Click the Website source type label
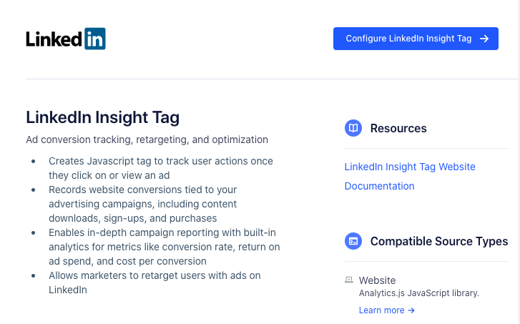The image size is (520, 324). click(377, 280)
